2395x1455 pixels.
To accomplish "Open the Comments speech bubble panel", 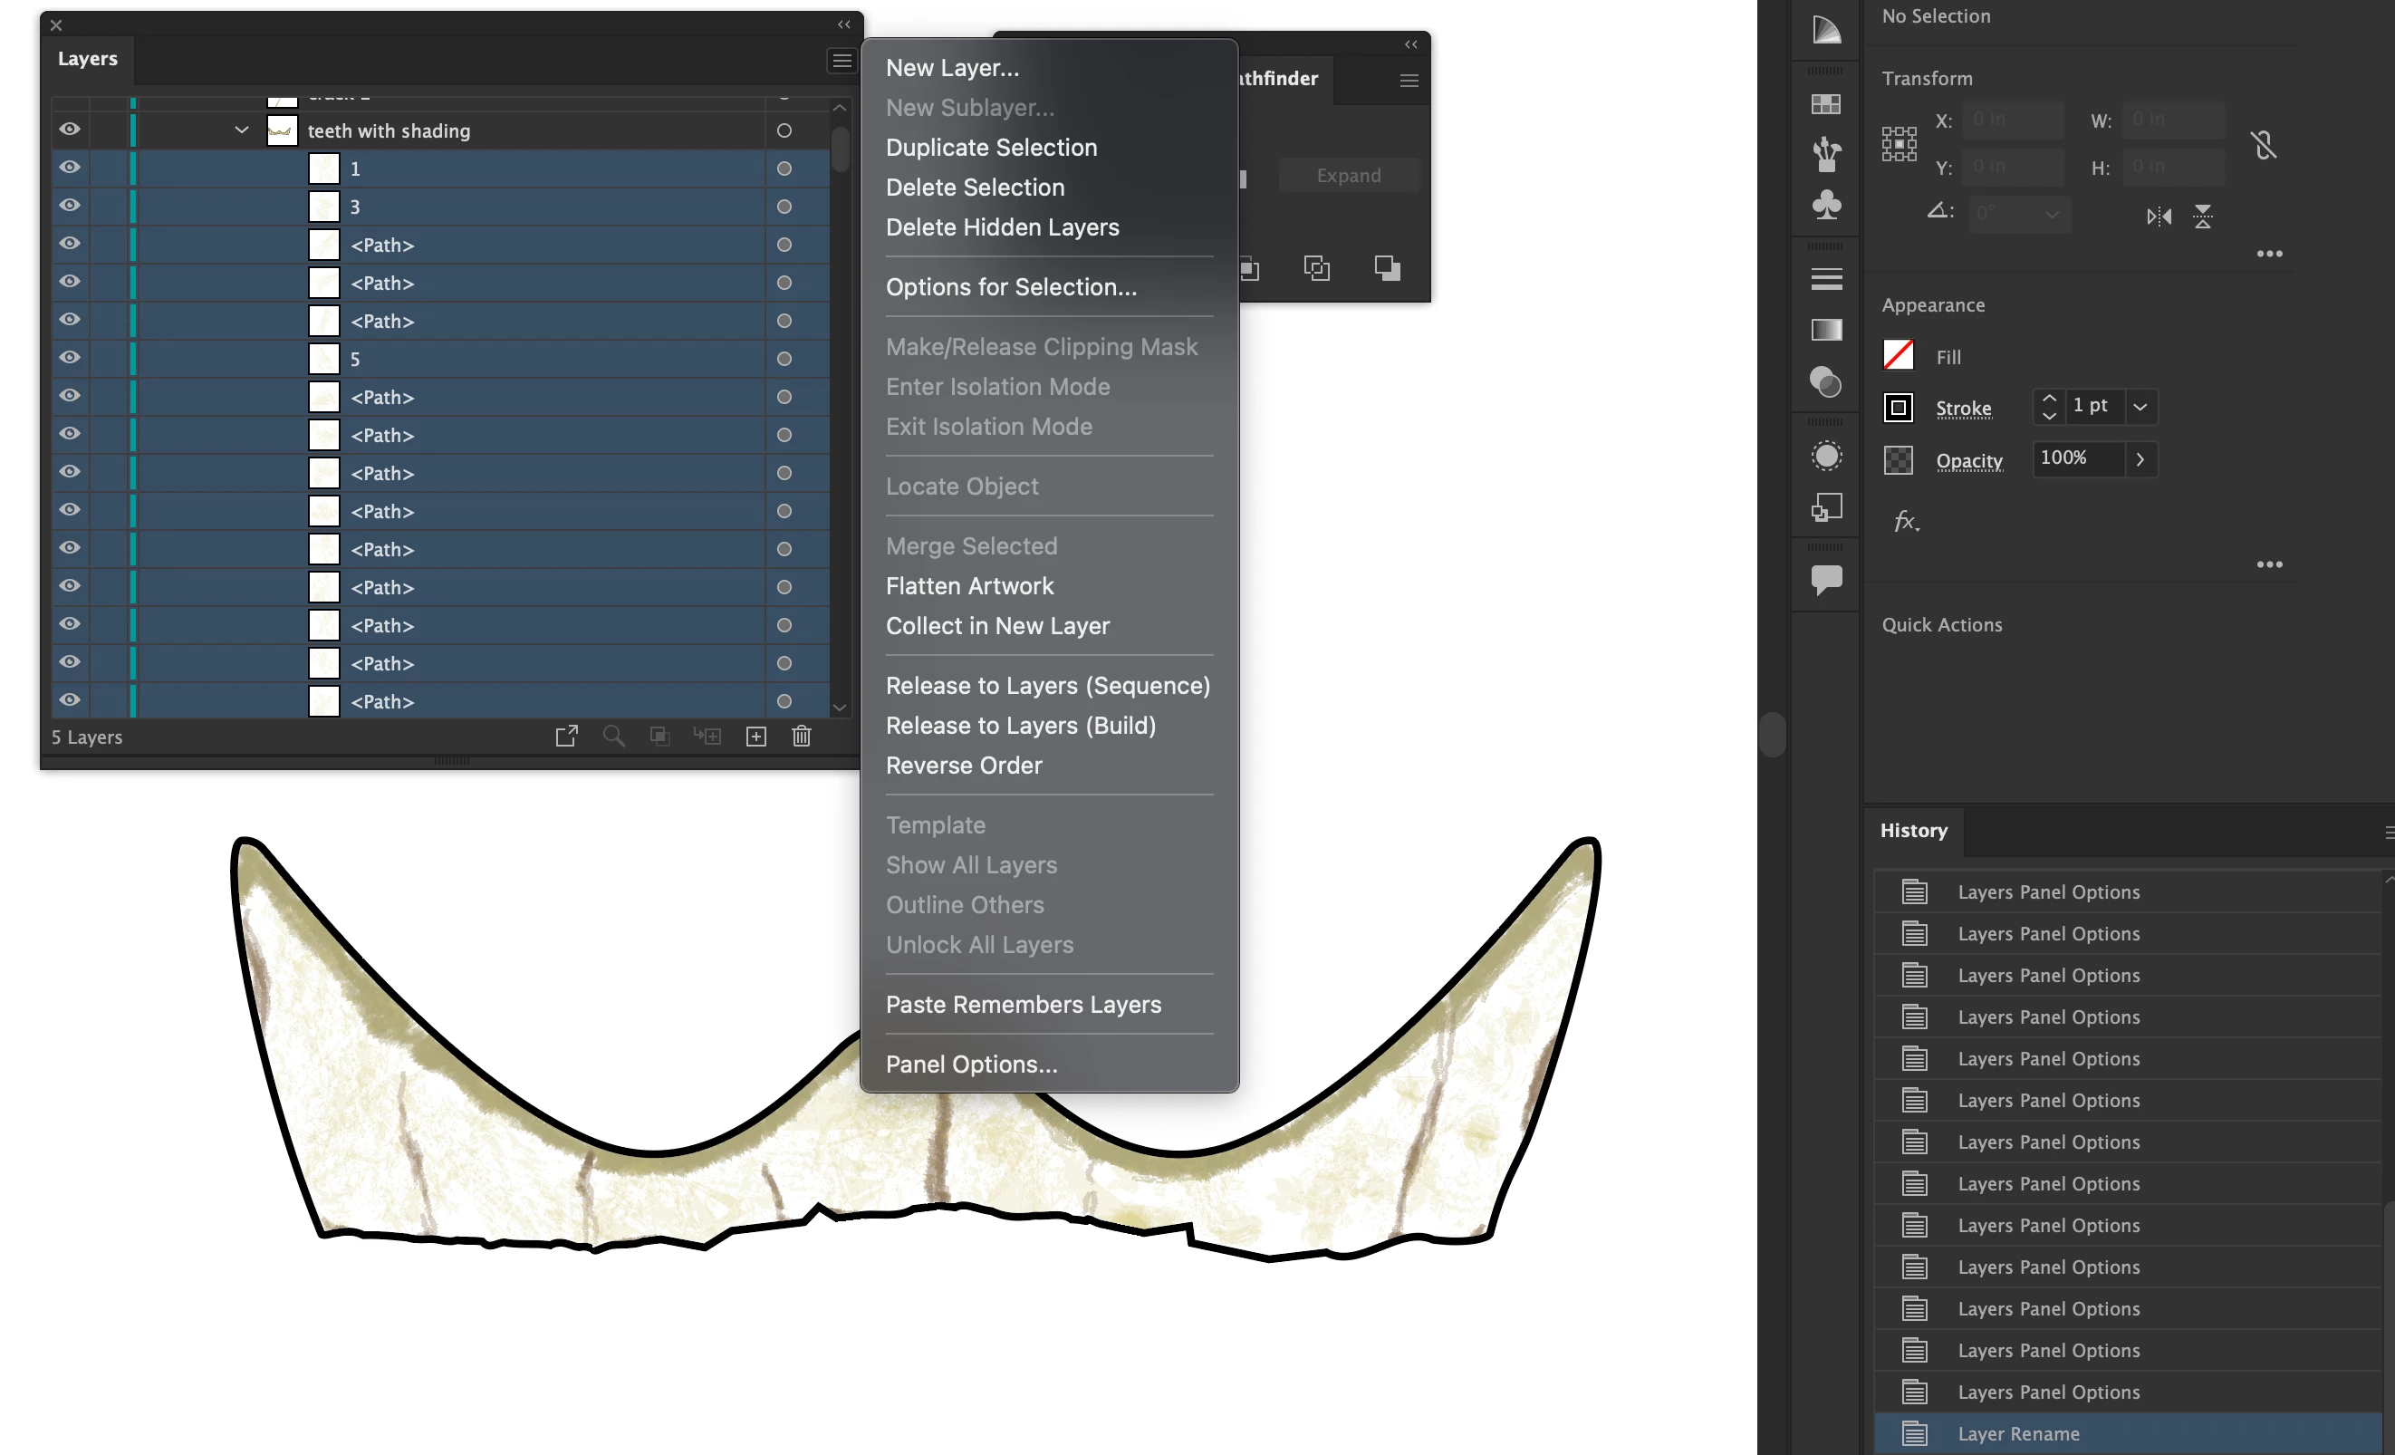I will pyautogui.click(x=1826, y=579).
